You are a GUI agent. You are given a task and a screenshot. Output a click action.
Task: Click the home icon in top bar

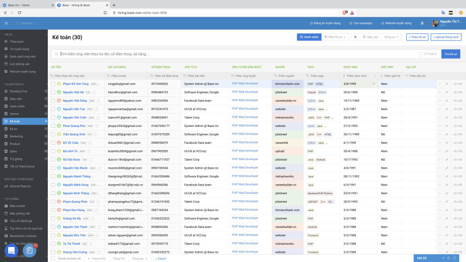[x=6, y=23]
